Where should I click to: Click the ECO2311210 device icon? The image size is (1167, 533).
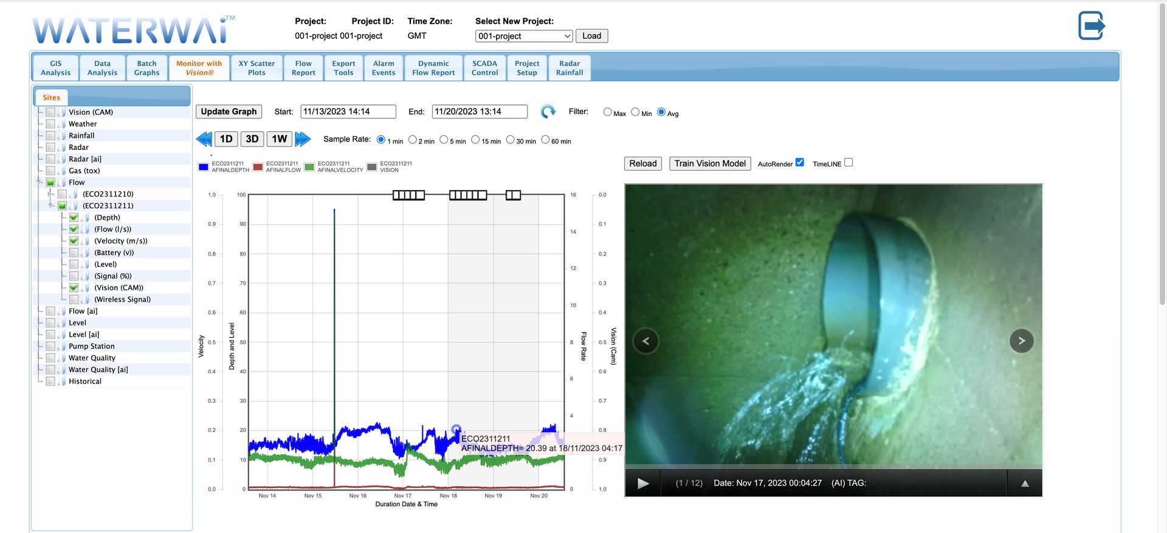(x=74, y=194)
